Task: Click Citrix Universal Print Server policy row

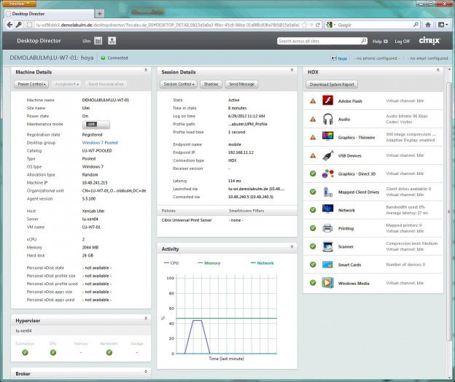Action: click(x=227, y=220)
